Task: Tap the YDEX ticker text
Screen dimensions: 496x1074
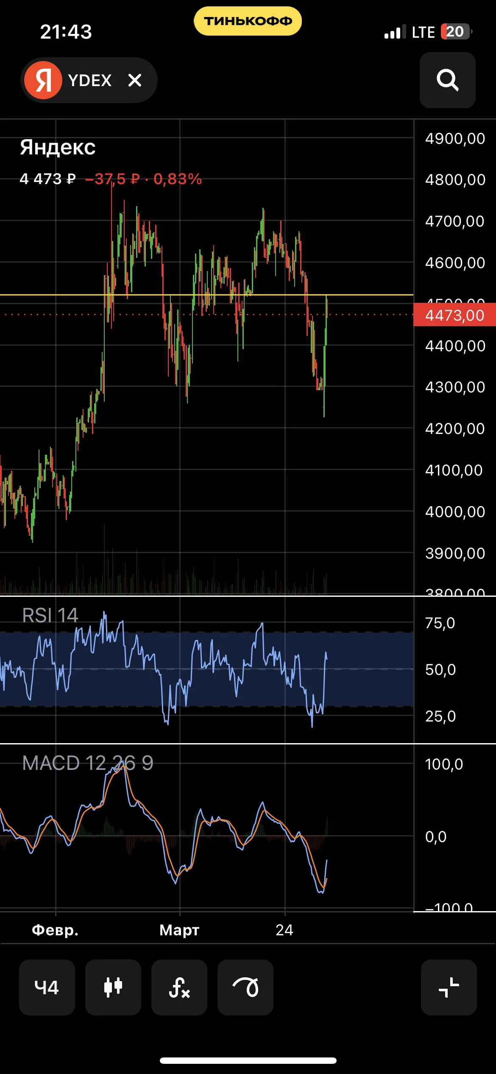Action: point(90,80)
